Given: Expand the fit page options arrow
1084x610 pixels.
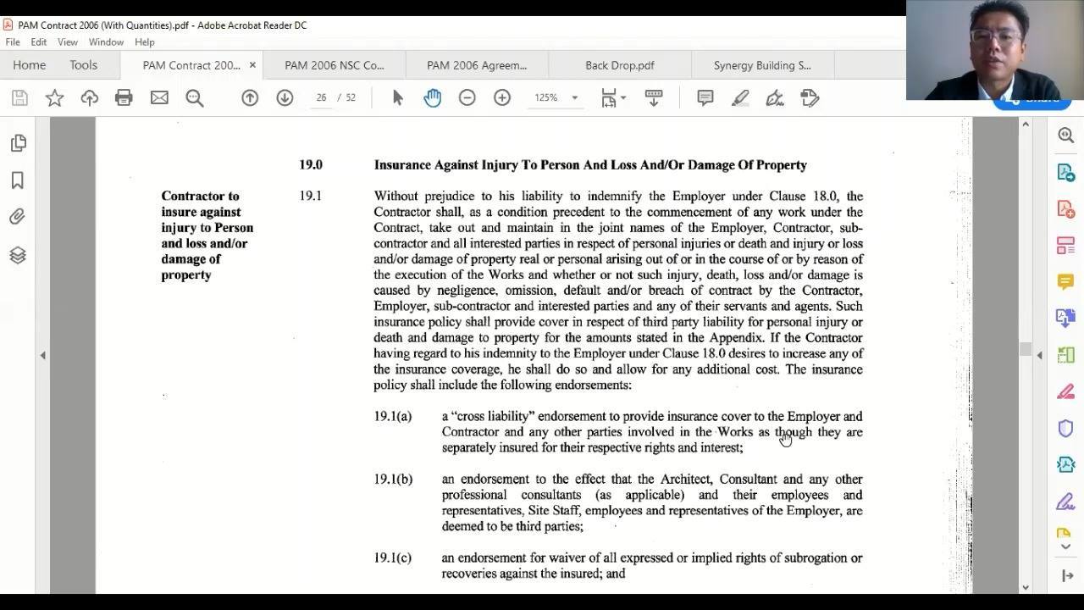Looking at the screenshot, I should [623, 98].
